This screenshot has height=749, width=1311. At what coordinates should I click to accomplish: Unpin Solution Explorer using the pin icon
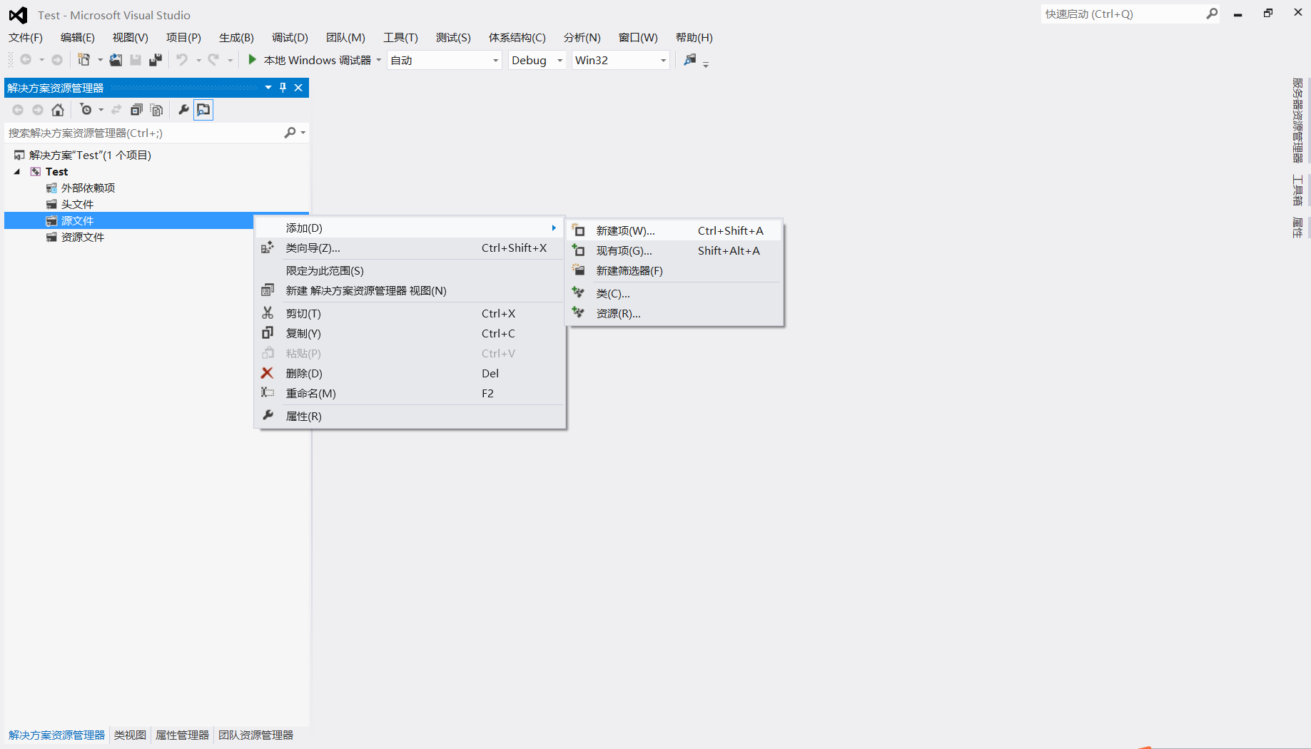[283, 87]
